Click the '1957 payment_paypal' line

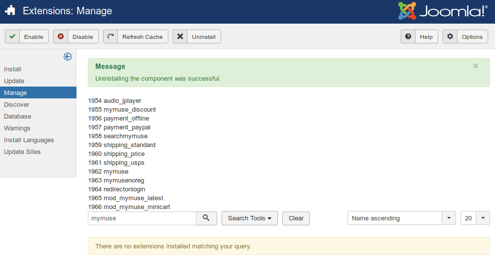coord(119,127)
